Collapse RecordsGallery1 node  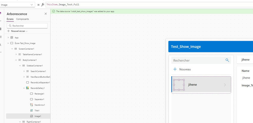pyautogui.click(x=24, y=88)
